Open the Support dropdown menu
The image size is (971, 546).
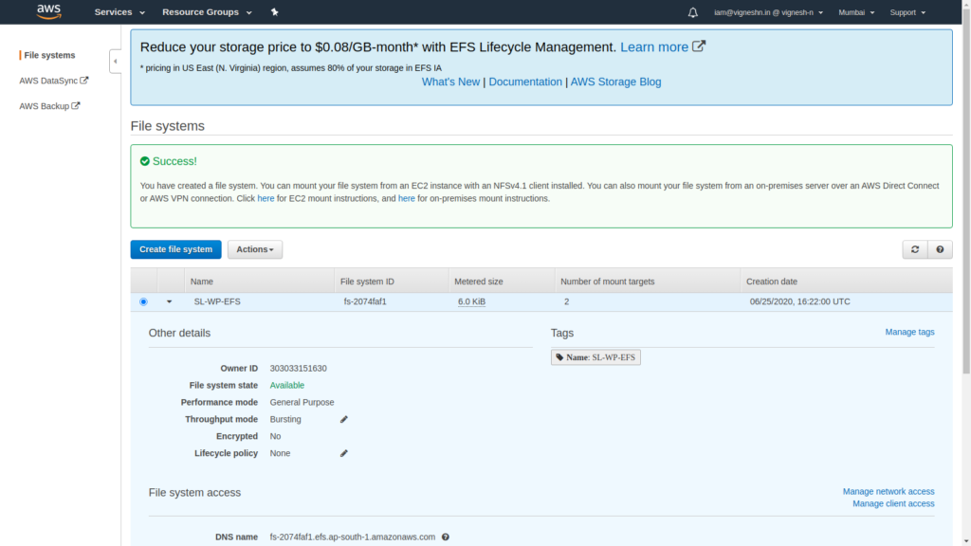[907, 12]
